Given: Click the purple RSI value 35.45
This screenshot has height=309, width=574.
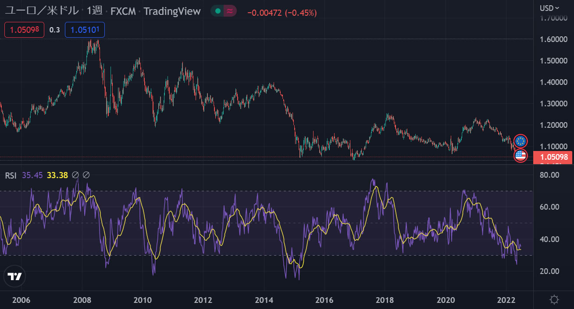Looking at the screenshot, I should point(32,176).
